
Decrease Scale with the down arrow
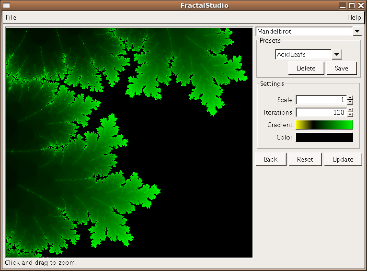[x=350, y=102]
